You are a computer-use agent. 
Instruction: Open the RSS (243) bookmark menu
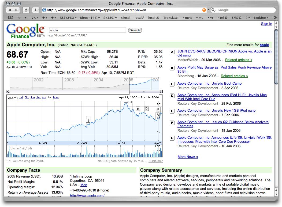click(x=68, y=18)
